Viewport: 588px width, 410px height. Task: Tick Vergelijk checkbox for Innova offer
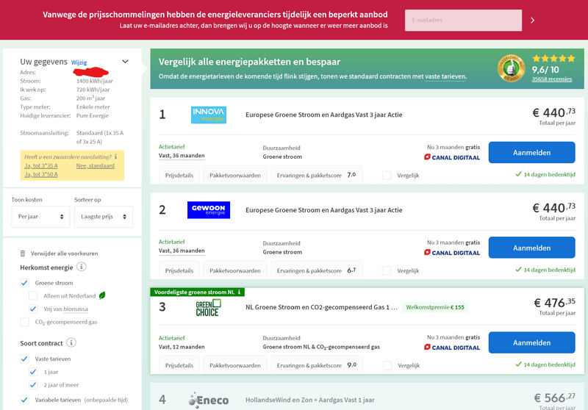pyautogui.click(x=387, y=175)
